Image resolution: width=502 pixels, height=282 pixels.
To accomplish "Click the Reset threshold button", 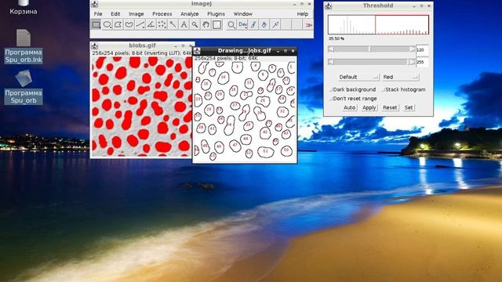I will [390, 108].
